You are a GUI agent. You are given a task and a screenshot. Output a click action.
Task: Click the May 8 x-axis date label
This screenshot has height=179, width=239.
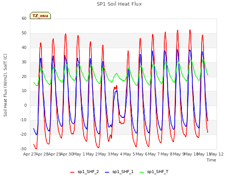pyautogui.click(x=167, y=154)
